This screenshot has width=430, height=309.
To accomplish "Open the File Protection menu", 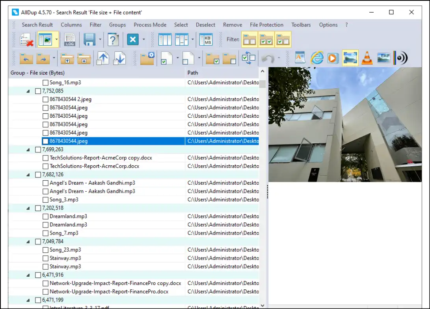I will pos(266,25).
